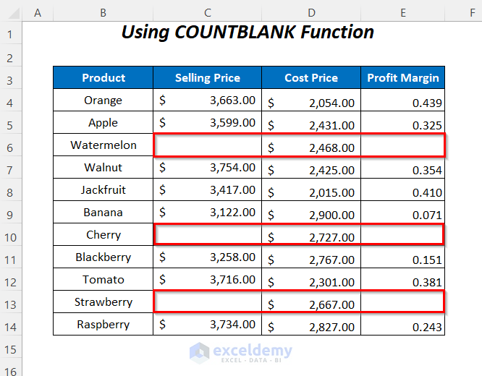Screen dimensions: 482x376
Task: Select the Cherry cell
Action: 103,235
